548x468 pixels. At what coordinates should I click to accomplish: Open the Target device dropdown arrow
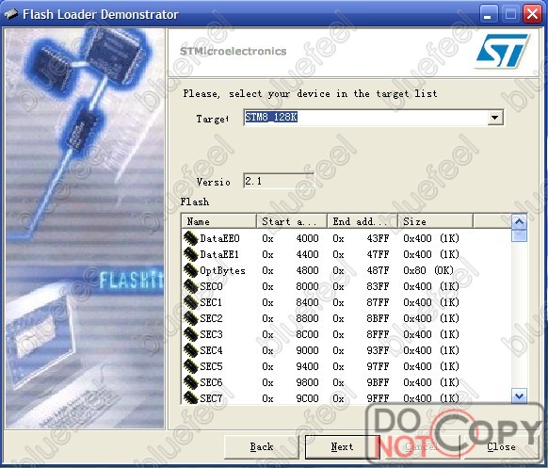[495, 118]
